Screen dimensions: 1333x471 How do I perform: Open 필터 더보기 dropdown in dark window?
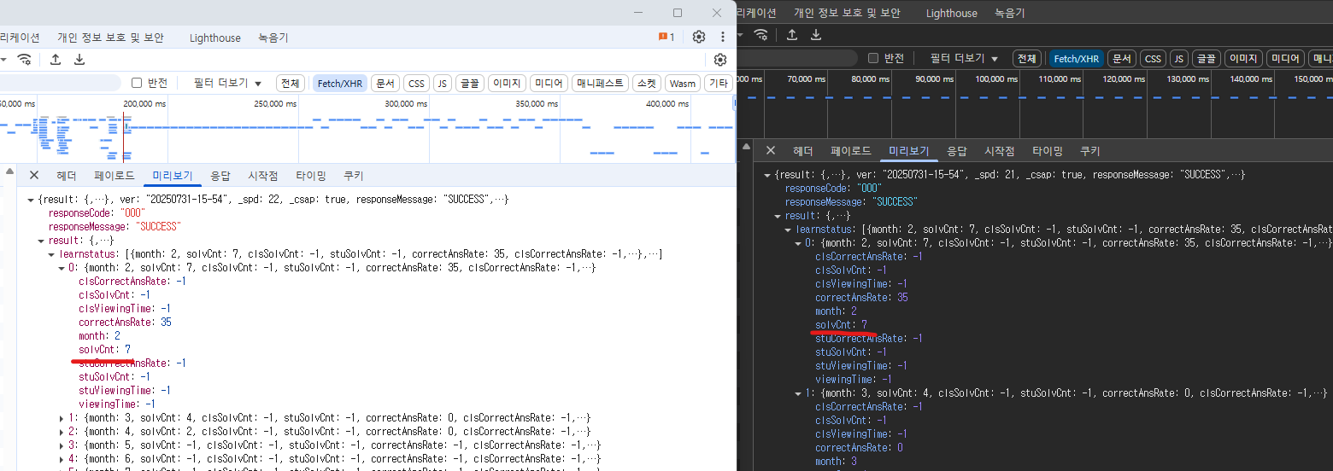[x=964, y=58]
